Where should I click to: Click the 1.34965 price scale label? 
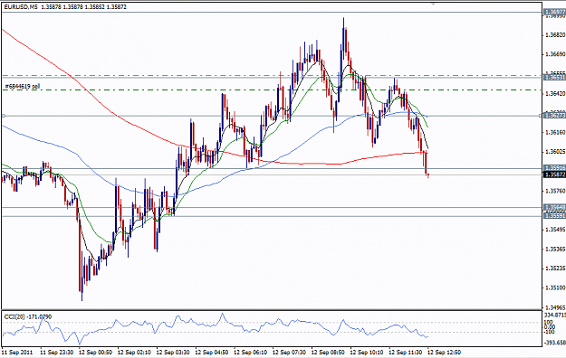555,307
